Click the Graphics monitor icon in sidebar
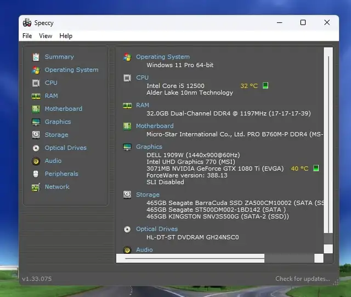Image resolution: width=351 pixels, height=297 pixels. click(x=36, y=122)
